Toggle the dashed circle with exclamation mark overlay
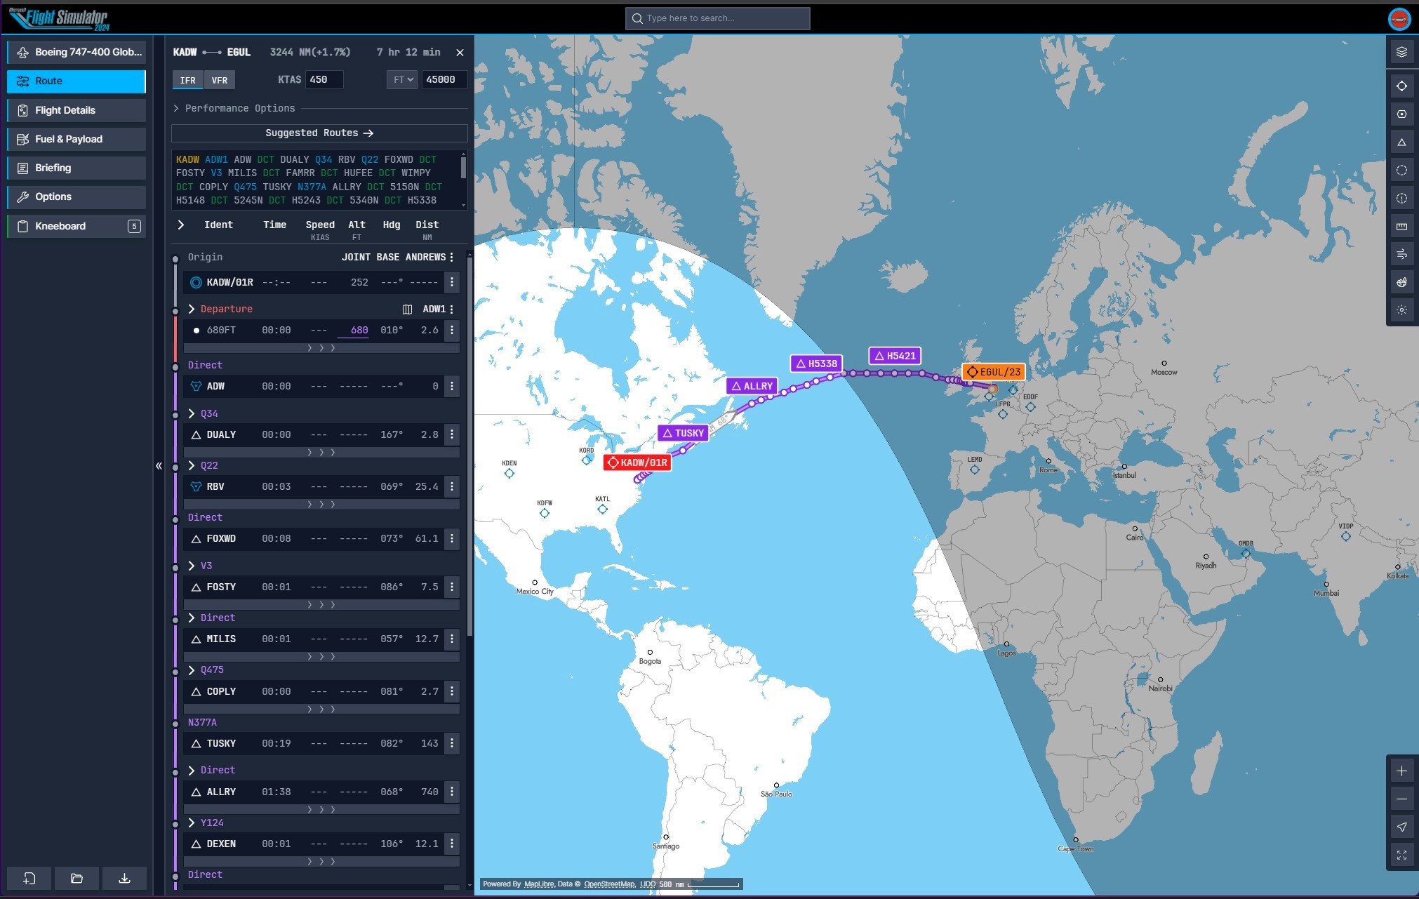This screenshot has height=899, width=1419. (x=1401, y=199)
